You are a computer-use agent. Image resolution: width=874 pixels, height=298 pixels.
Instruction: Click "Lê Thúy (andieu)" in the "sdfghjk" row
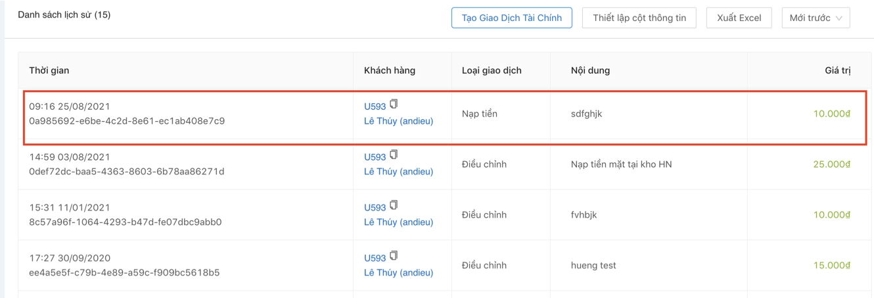pos(398,121)
